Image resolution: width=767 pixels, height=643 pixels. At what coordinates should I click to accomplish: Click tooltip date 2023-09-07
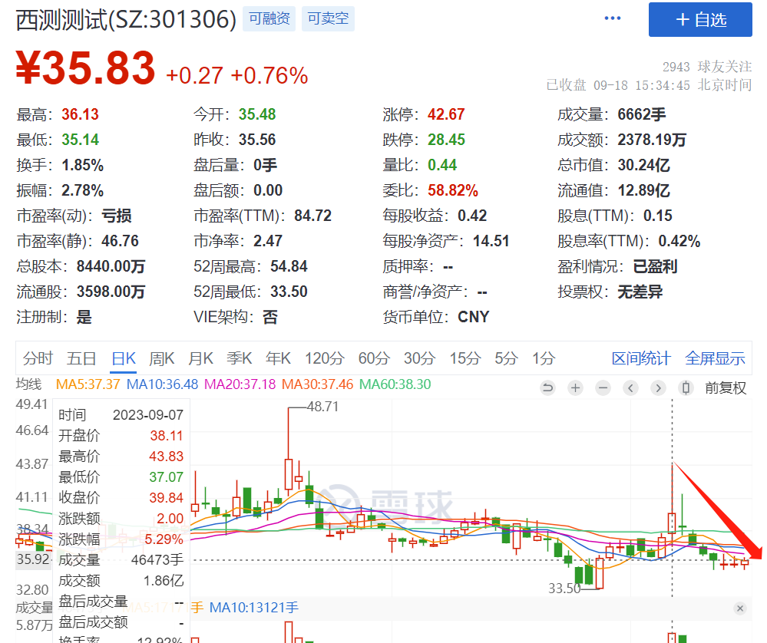pos(147,415)
